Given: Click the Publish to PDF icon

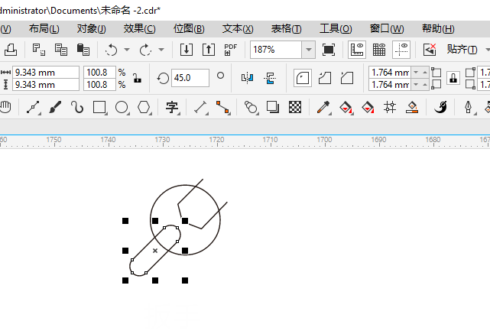Looking at the screenshot, I should 231,50.
